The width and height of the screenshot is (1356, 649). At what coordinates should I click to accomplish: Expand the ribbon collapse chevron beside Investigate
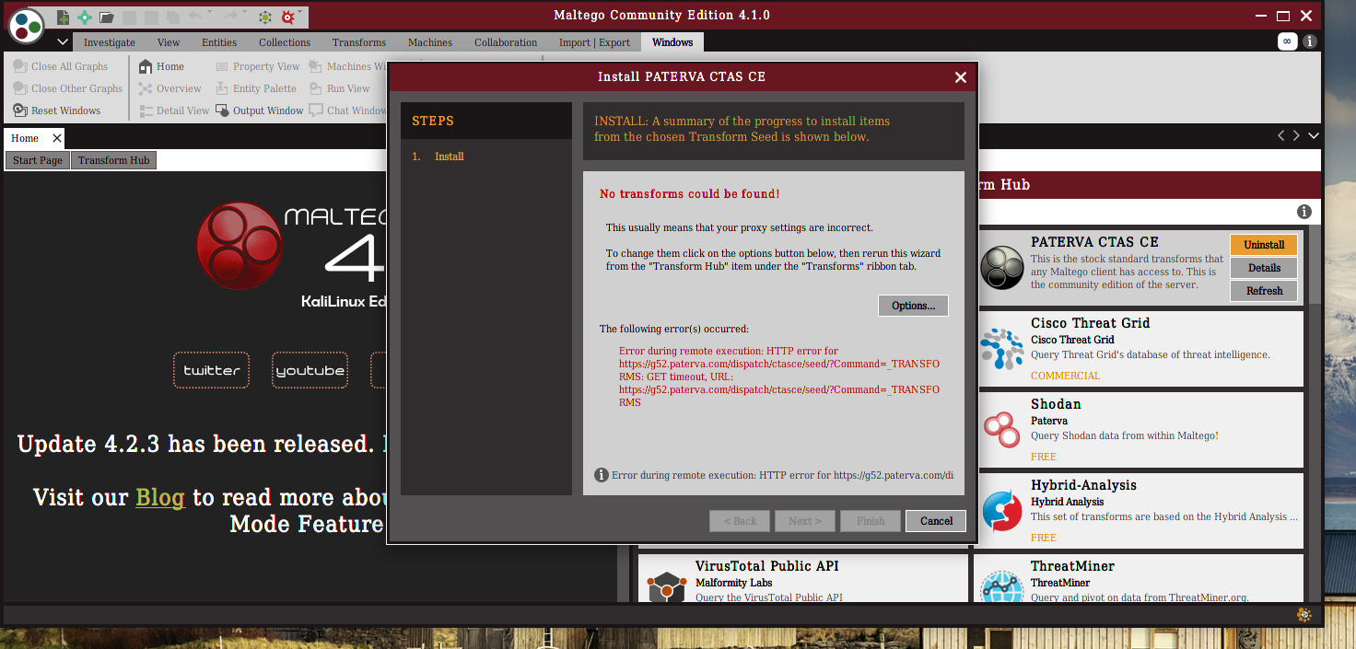coord(63,42)
